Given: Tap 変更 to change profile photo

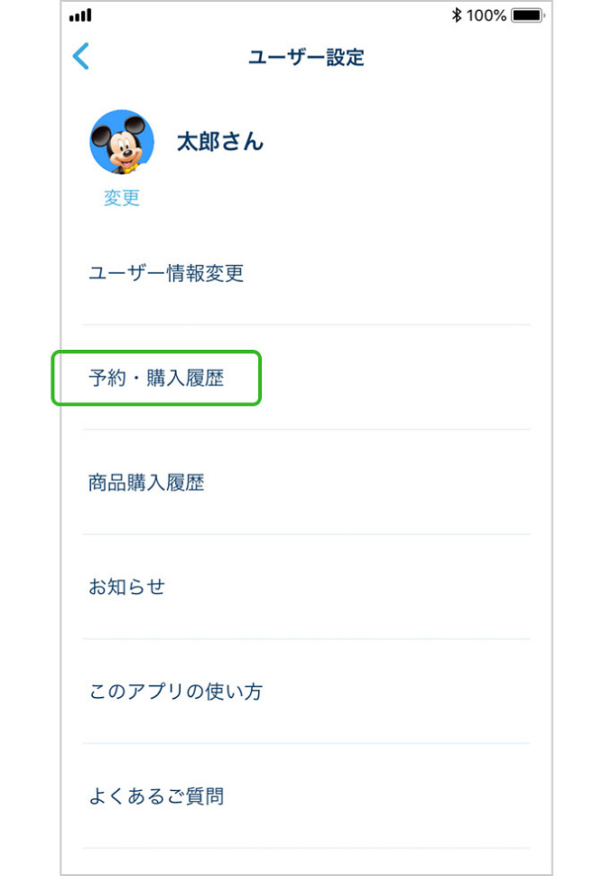Looking at the screenshot, I should coord(122,198).
